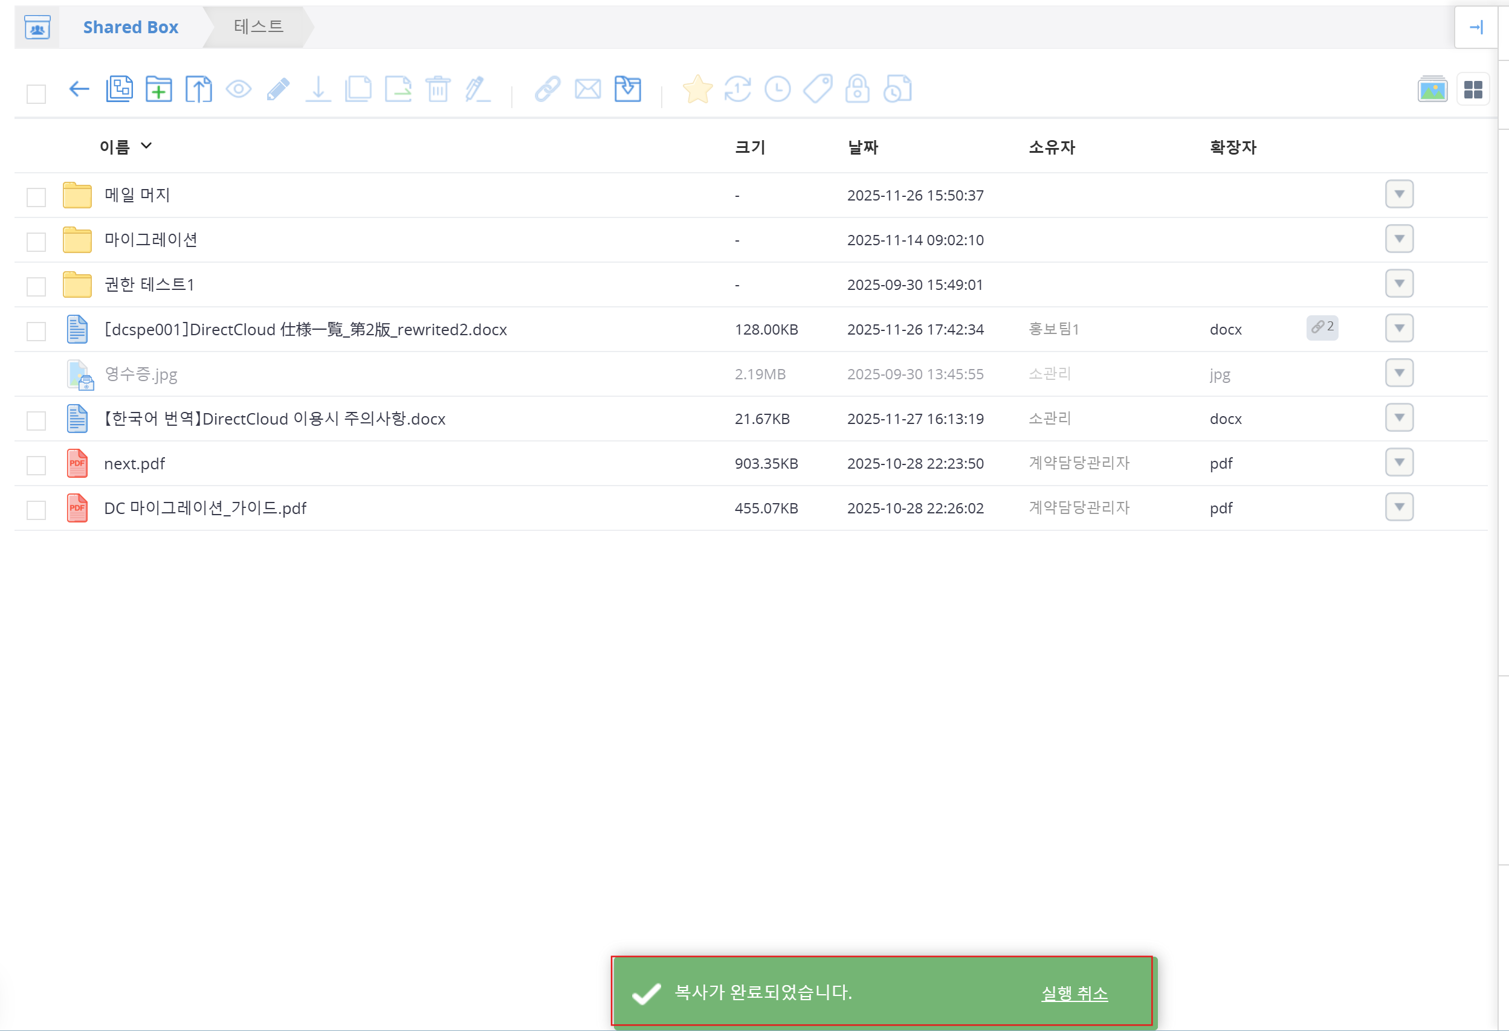Open the dropdown arrow for 메일 머지
This screenshot has width=1509, height=1031.
point(1398,194)
